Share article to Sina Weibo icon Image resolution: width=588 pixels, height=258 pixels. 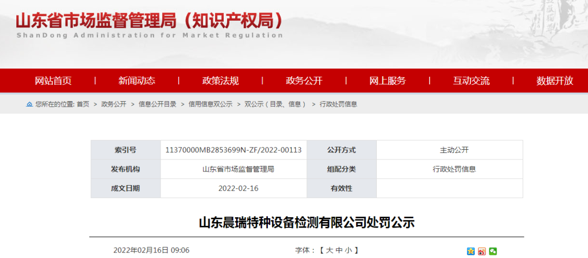pyautogui.click(x=482, y=251)
